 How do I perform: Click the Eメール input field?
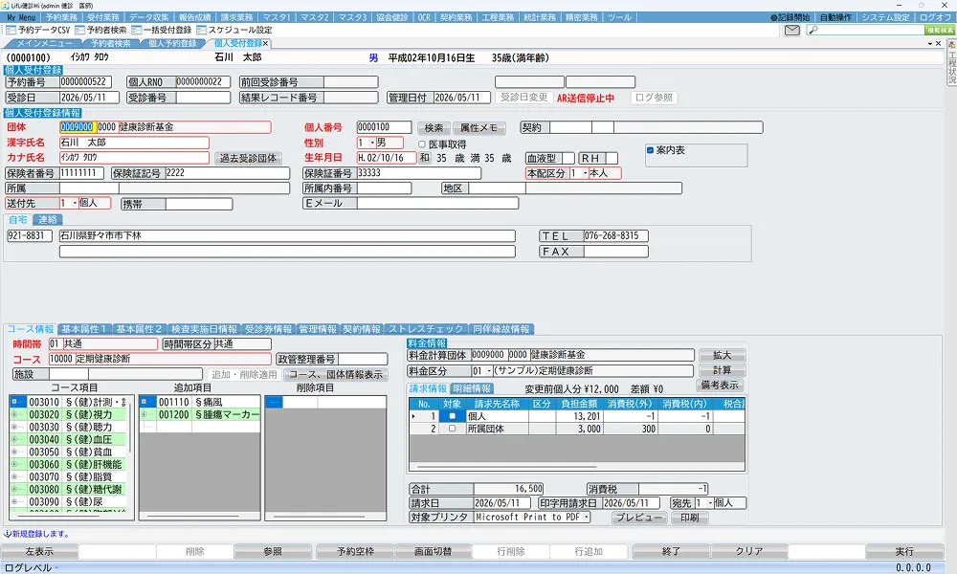coord(437,203)
